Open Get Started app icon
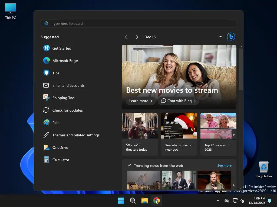 [x=47, y=48]
